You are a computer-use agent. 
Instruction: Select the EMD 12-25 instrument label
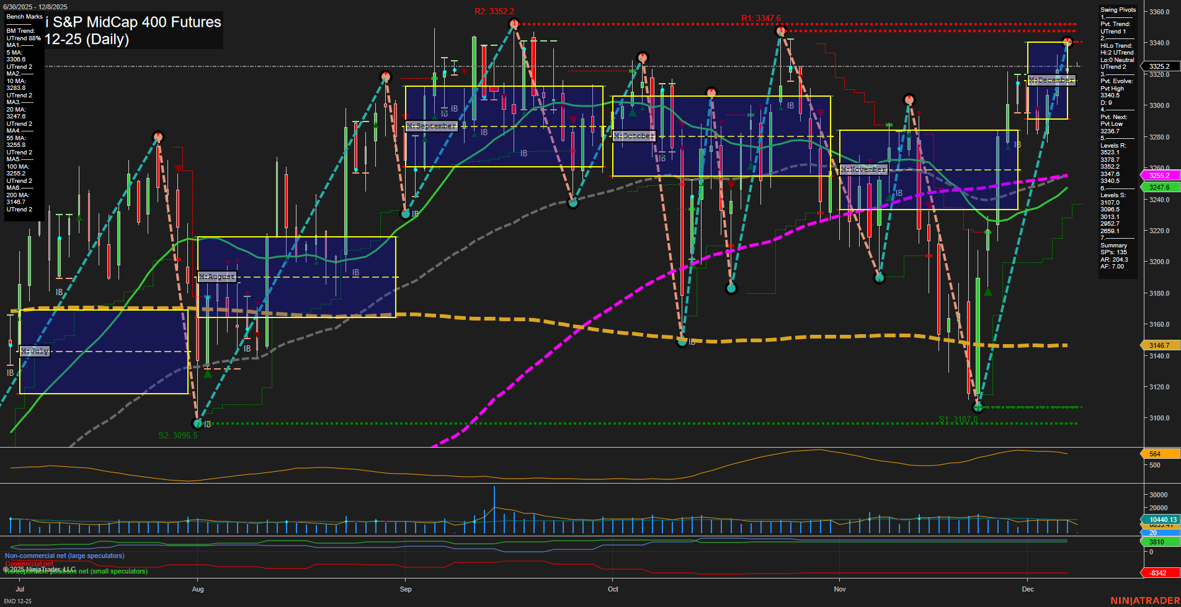point(19,600)
